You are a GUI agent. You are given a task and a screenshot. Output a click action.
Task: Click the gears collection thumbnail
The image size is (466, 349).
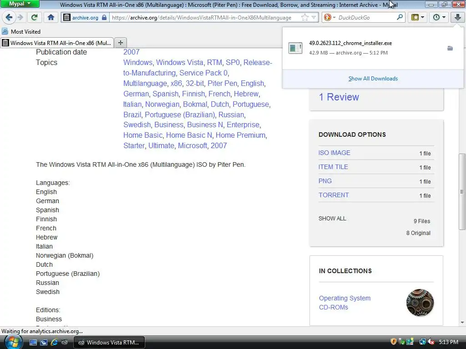pos(420,303)
